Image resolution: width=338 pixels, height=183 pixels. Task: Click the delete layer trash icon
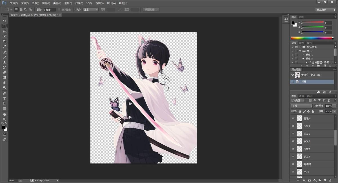pyautogui.click(x=330, y=180)
